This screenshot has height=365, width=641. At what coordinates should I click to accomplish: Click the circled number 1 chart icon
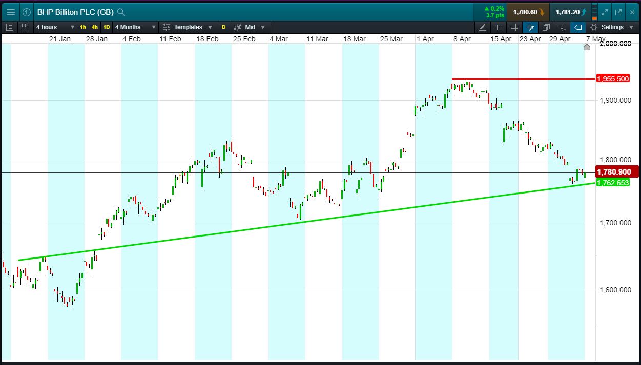click(27, 12)
